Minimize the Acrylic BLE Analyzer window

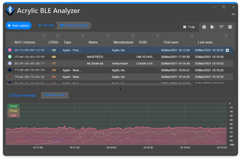[x=214, y=7]
